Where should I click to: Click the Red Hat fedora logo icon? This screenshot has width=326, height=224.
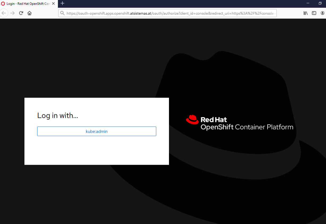click(192, 120)
